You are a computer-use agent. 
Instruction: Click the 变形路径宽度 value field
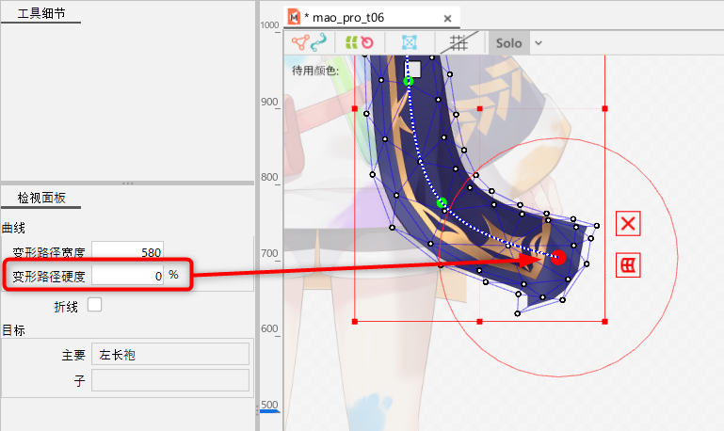pyautogui.click(x=127, y=252)
